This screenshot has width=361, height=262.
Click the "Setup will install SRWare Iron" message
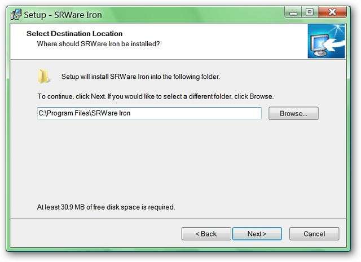(x=139, y=77)
